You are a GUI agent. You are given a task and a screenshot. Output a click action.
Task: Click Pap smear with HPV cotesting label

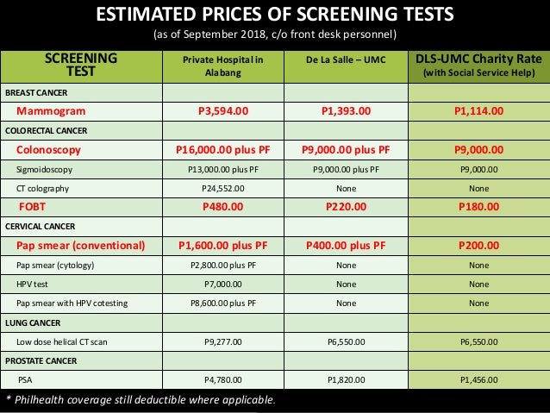point(72,303)
